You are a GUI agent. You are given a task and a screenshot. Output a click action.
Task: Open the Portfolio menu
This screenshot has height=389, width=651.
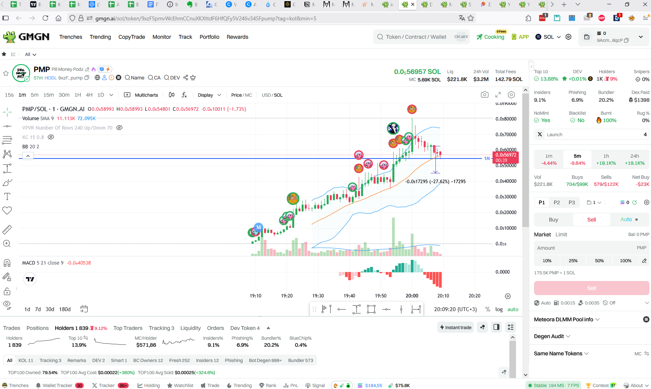209,37
